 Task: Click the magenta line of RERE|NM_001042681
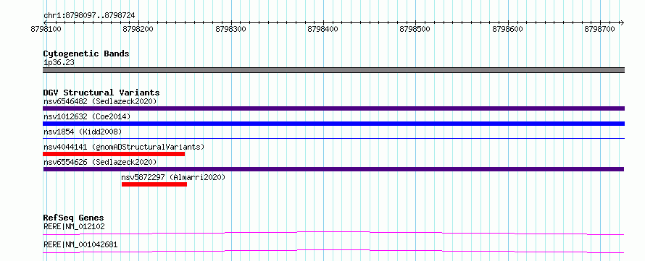pyautogui.click(x=333, y=251)
